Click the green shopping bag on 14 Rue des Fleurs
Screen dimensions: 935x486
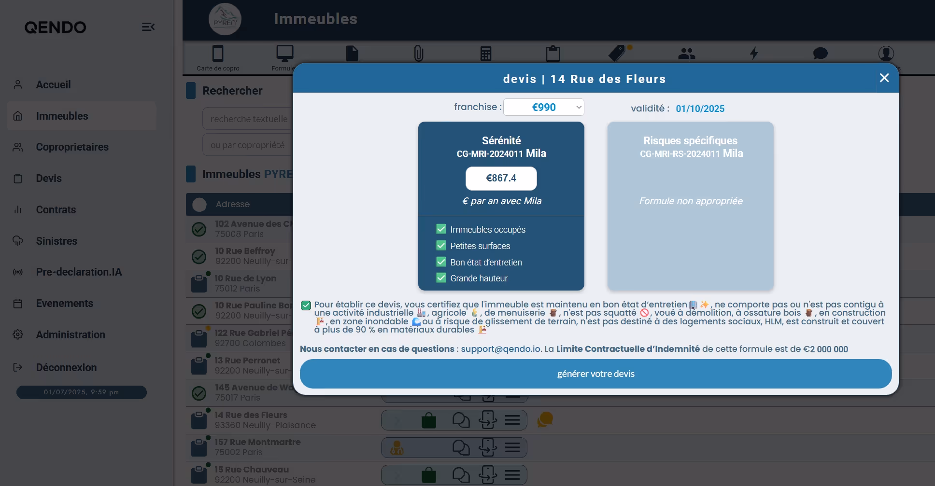(429, 420)
